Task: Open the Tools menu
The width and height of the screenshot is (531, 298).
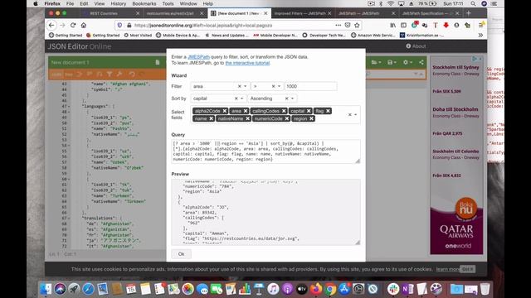Action: pos(168,3)
